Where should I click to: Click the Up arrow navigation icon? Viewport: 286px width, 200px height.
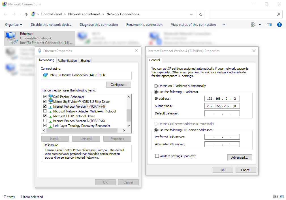26,14
